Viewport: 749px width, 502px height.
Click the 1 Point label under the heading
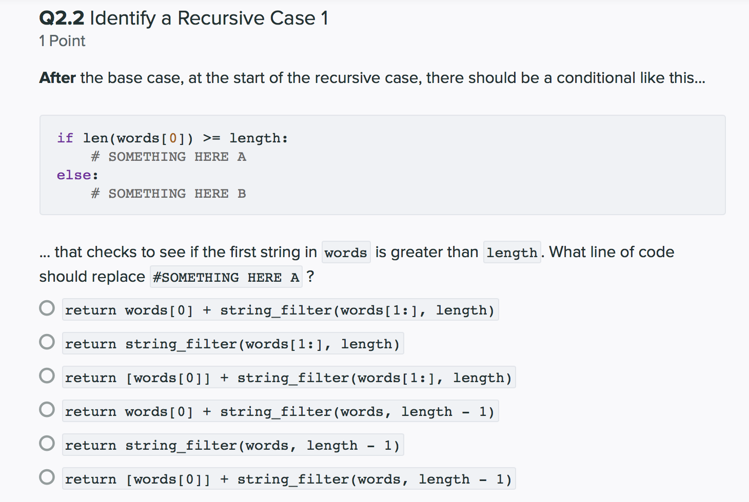(x=62, y=41)
